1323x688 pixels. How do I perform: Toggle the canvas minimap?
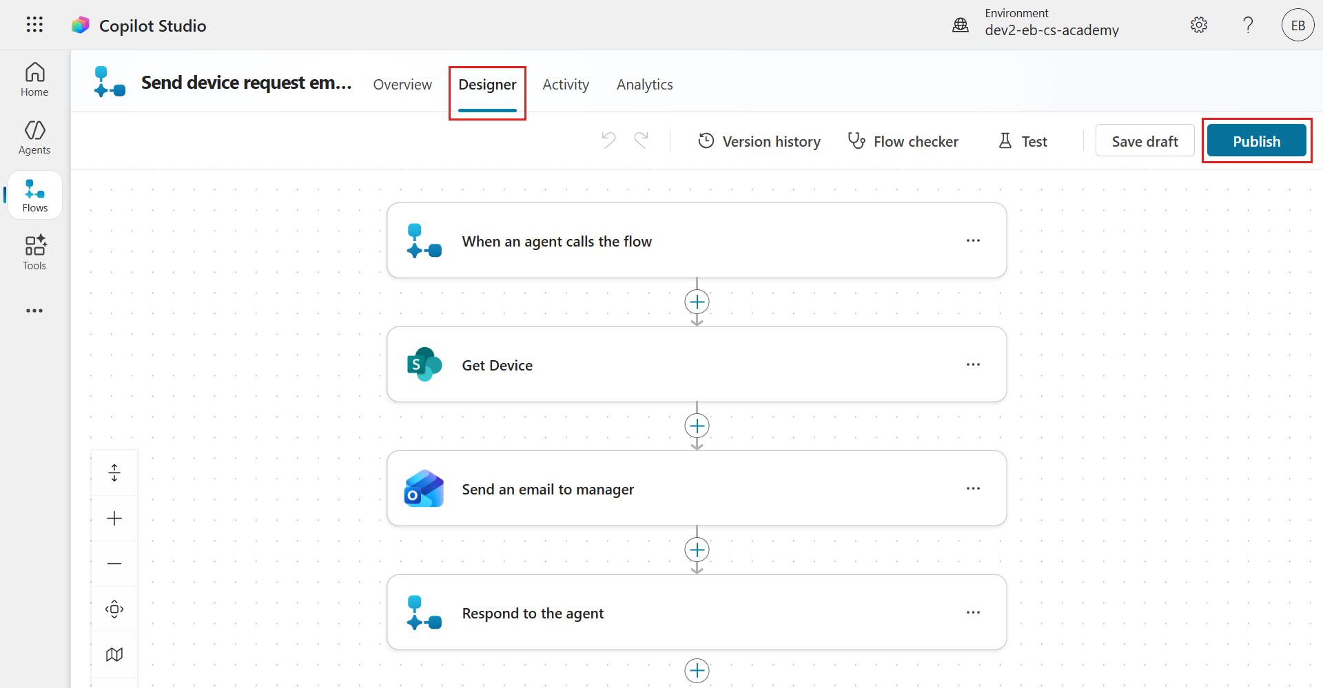tap(114, 654)
